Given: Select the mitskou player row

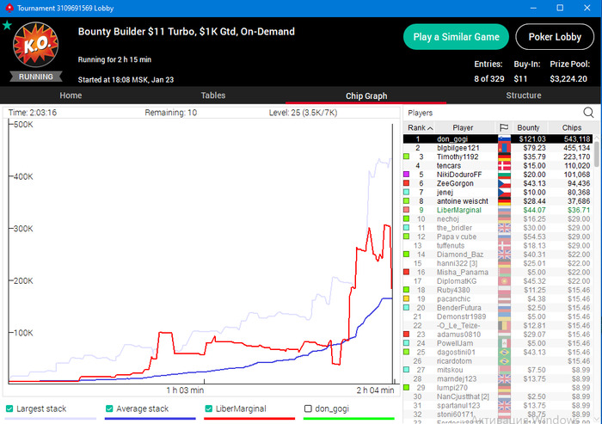Looking at the screenshot, I should pos(498,370).
